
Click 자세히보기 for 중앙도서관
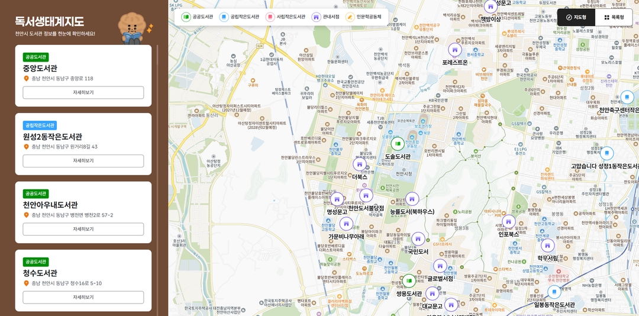pos(83,93)
